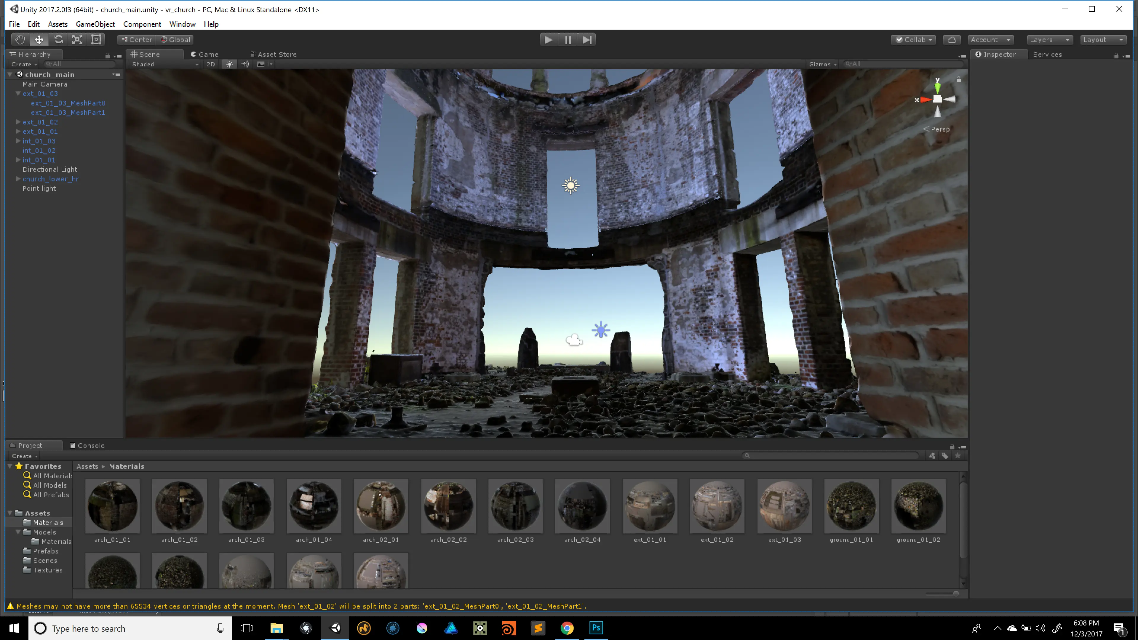The image size is (1138, 640).
Task: Open the Layers dropdown
Action: click(1050, 40)
